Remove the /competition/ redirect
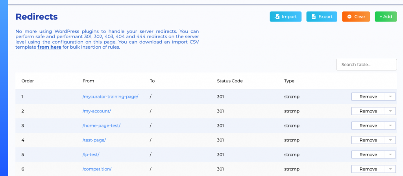This screenshot has width=403, height=176. tap(368, 169)
